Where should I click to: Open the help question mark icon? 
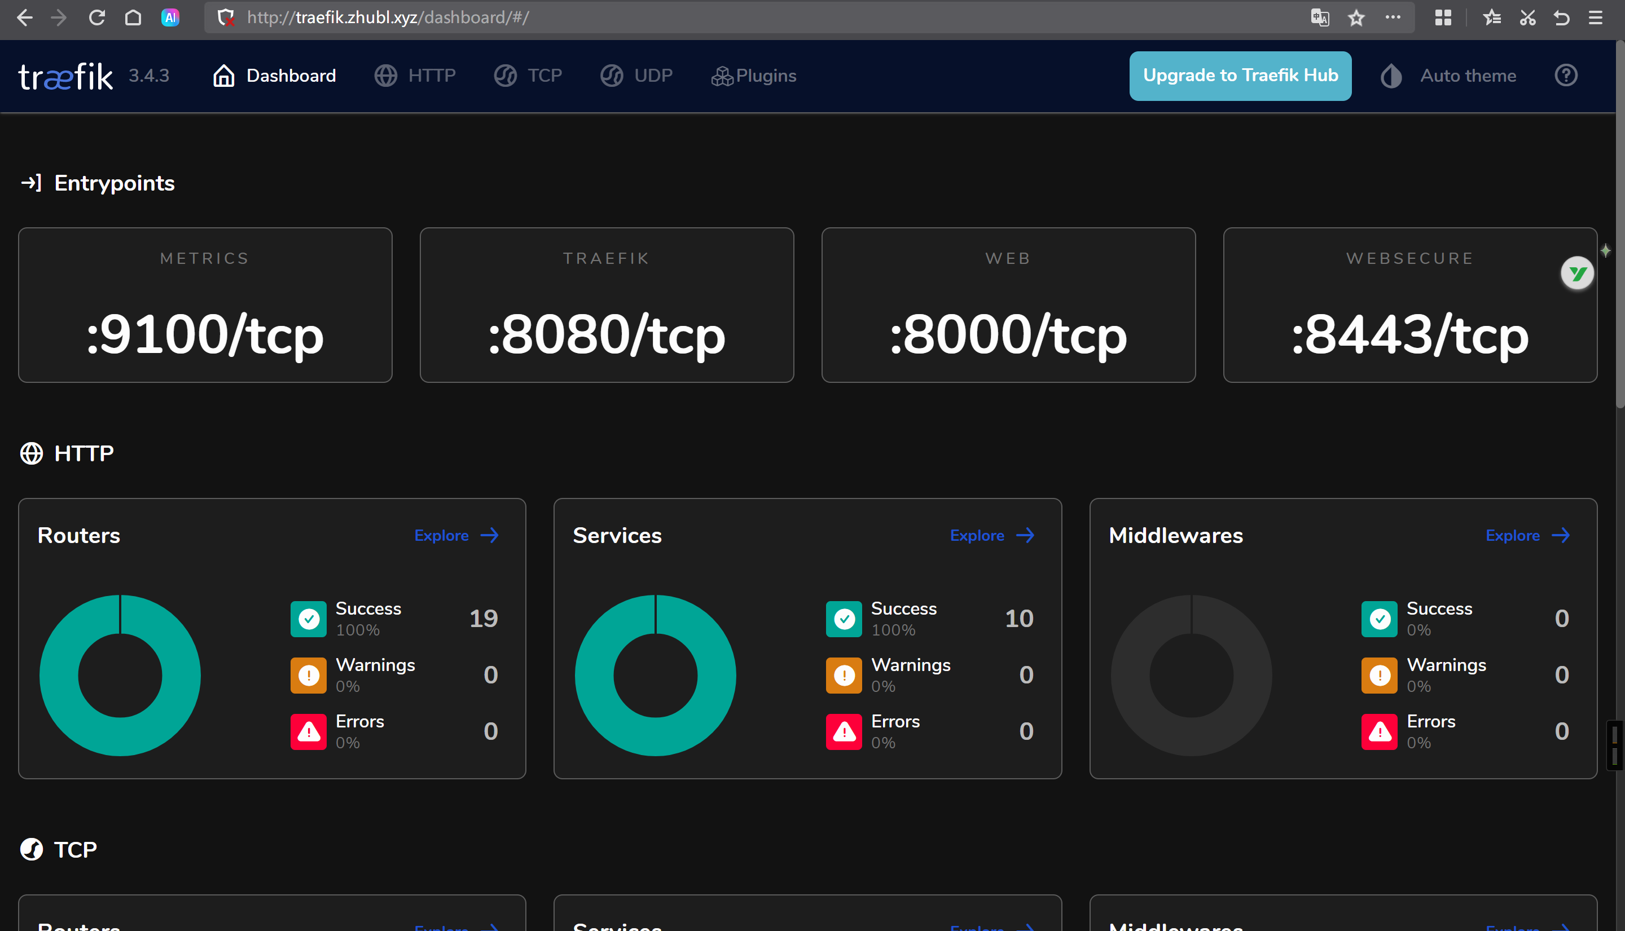coord(1566,76)
